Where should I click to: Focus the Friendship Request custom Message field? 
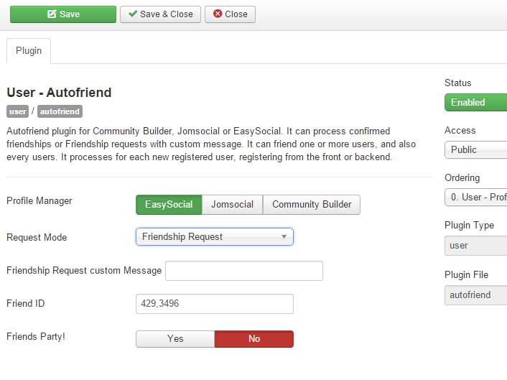click(x=244, y=271)
